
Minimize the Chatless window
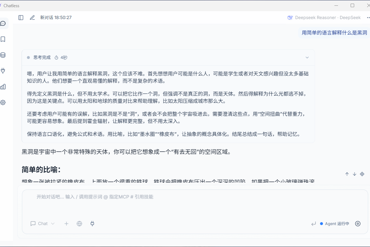point(336,5)
